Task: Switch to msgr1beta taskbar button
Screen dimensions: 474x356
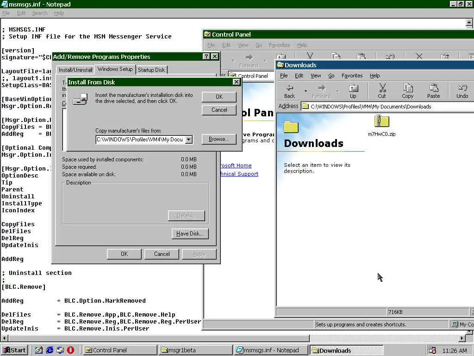Action: pyautogui.click(x=196, y=350)
